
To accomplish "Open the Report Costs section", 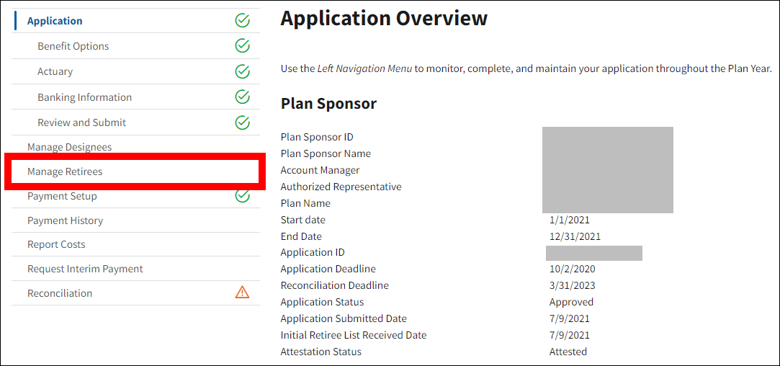I will coord(56,244).
